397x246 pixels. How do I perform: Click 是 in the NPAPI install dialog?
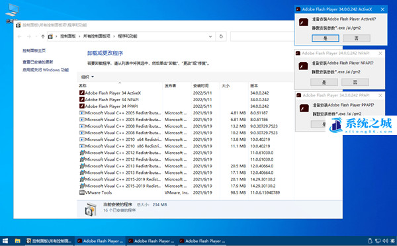[x=324, y=82]
